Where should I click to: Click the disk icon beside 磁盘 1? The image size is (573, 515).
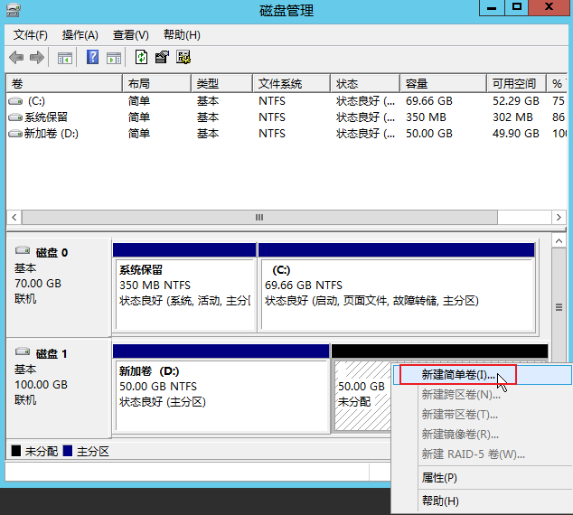pyautogui.click(x=23, y=354)
